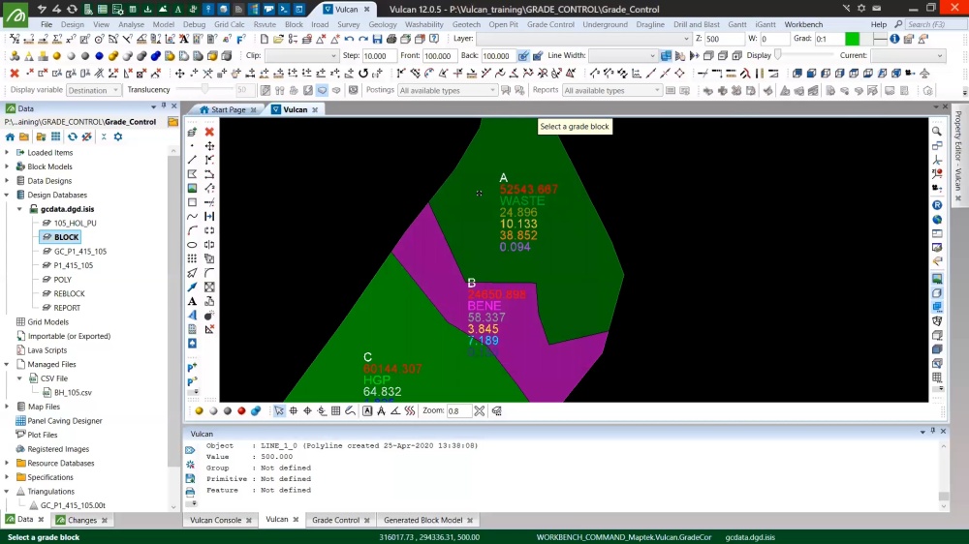
Task: Expand the Block Models tree node
Action: 7,166
